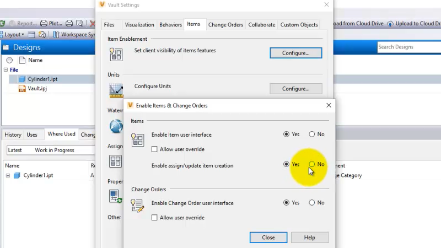Click the Properties icon in Vault Settings
Viewport: 441px width, 248px height.
tap(116, 196)
